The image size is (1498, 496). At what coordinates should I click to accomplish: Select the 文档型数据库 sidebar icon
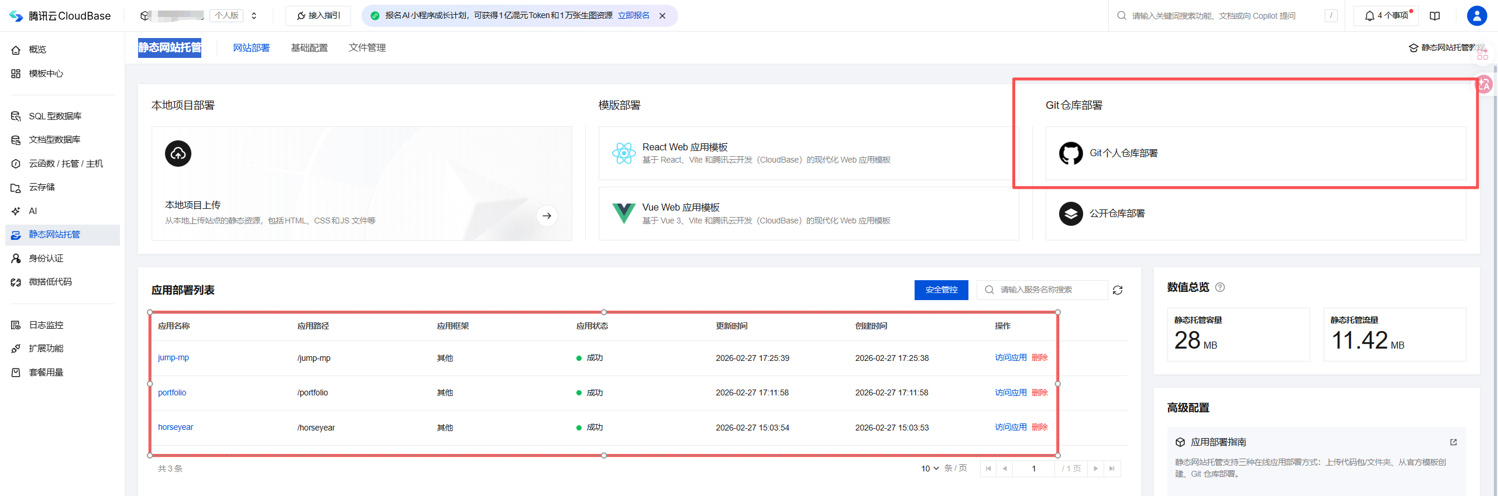click(16, 140)
